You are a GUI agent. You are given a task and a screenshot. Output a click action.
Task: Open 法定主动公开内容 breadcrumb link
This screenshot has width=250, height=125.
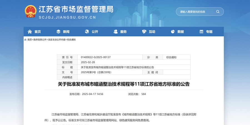coord(57,40)
